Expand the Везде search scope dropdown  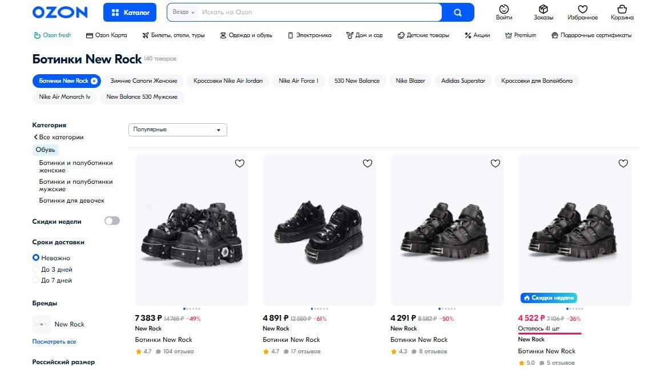click(x=184, y=12)
